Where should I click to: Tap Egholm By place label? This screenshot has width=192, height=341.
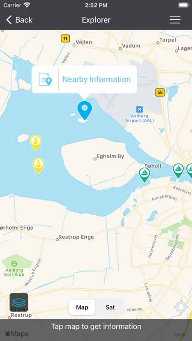110,156
